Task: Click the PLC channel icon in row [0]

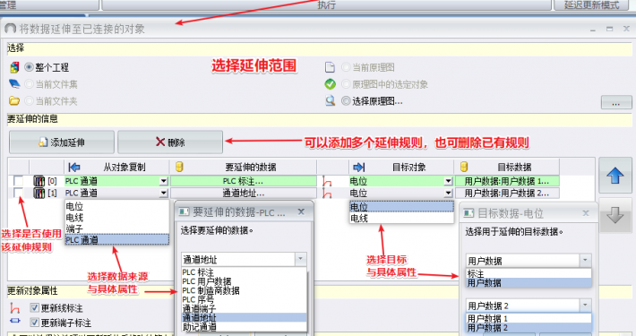Action: click(x=39, y=181)
